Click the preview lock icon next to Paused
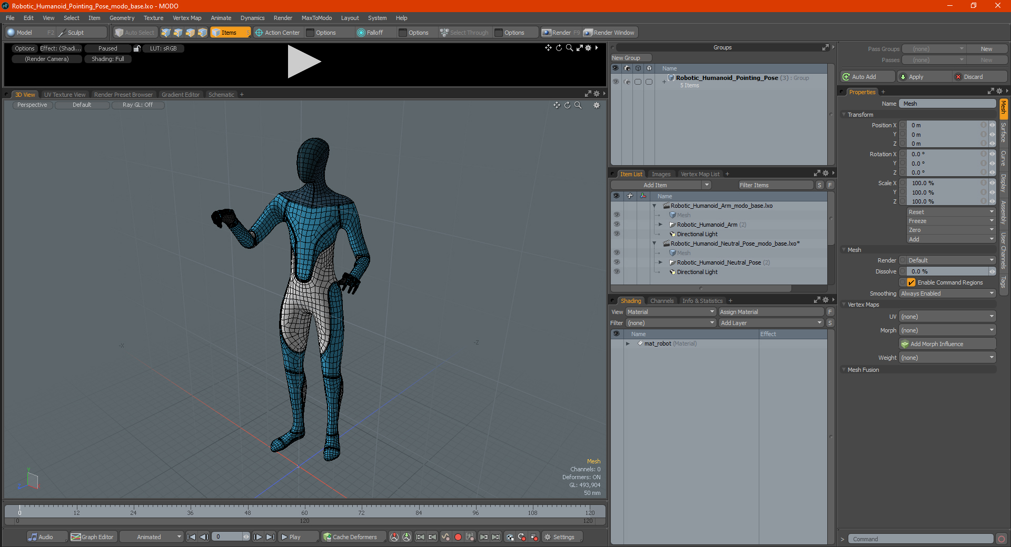Viewport: 1011px width, 547px height. [137, 48]
